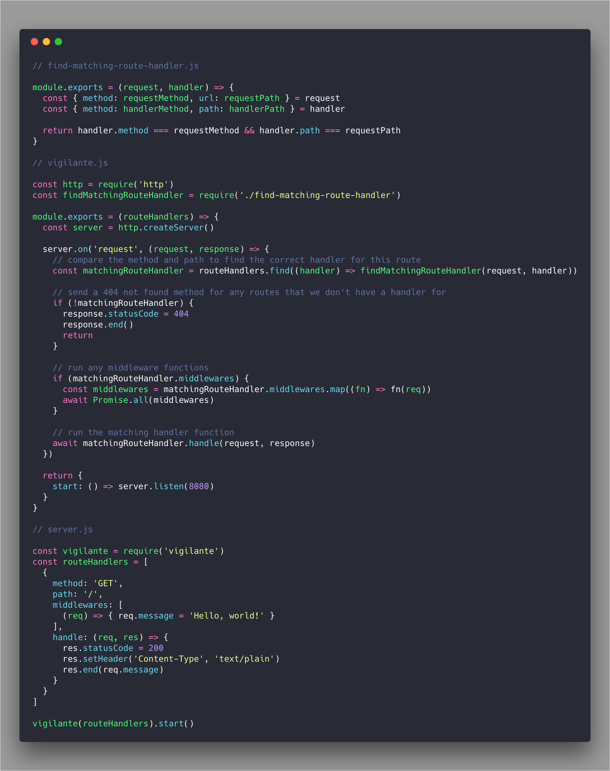Click the number 404
610x771 pixels.
pyautogui.click(x=181, y=314)
